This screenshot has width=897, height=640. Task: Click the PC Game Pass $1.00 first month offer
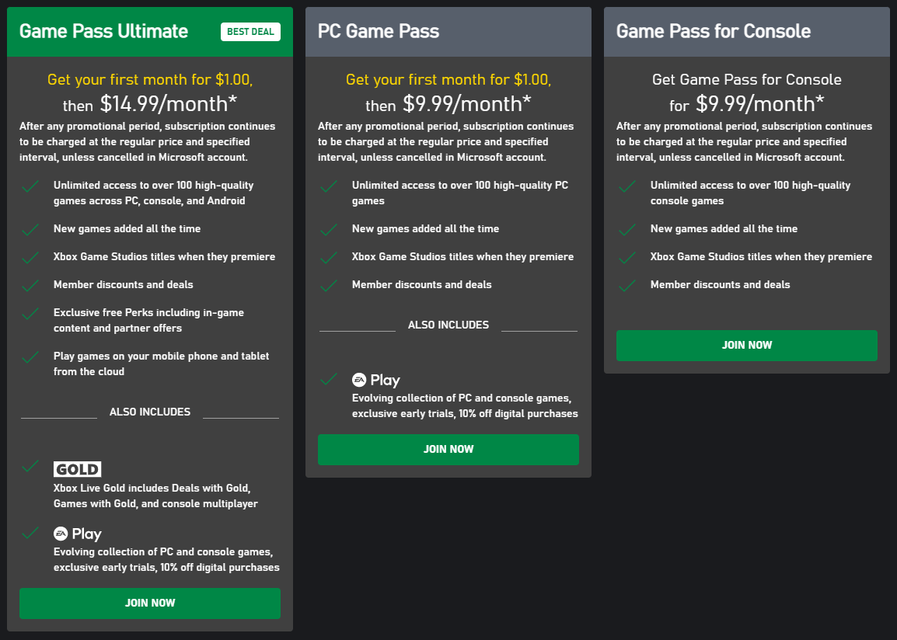[x=448, y=79]
